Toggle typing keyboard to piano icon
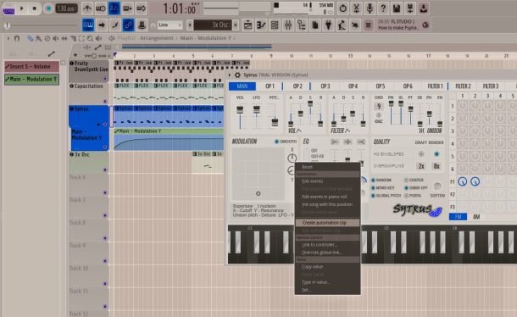Viewport: 517px width, 317px height. 88,25
